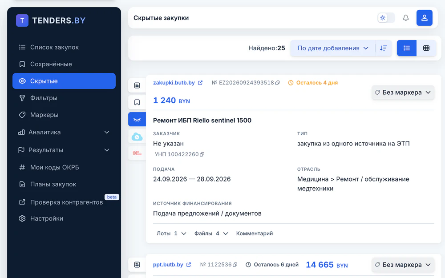This screenshot has width=445, height=278.
Task: Open notifications bell
Action: coord(406,18)
